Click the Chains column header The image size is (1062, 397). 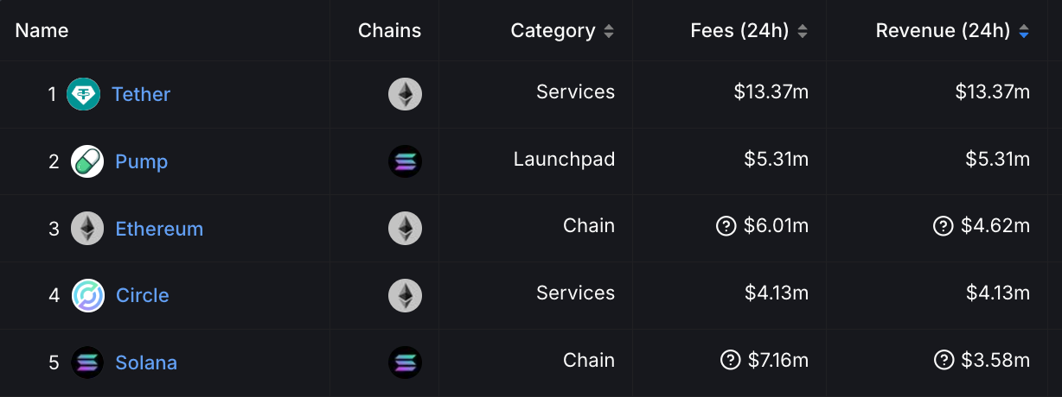point(389,31)
